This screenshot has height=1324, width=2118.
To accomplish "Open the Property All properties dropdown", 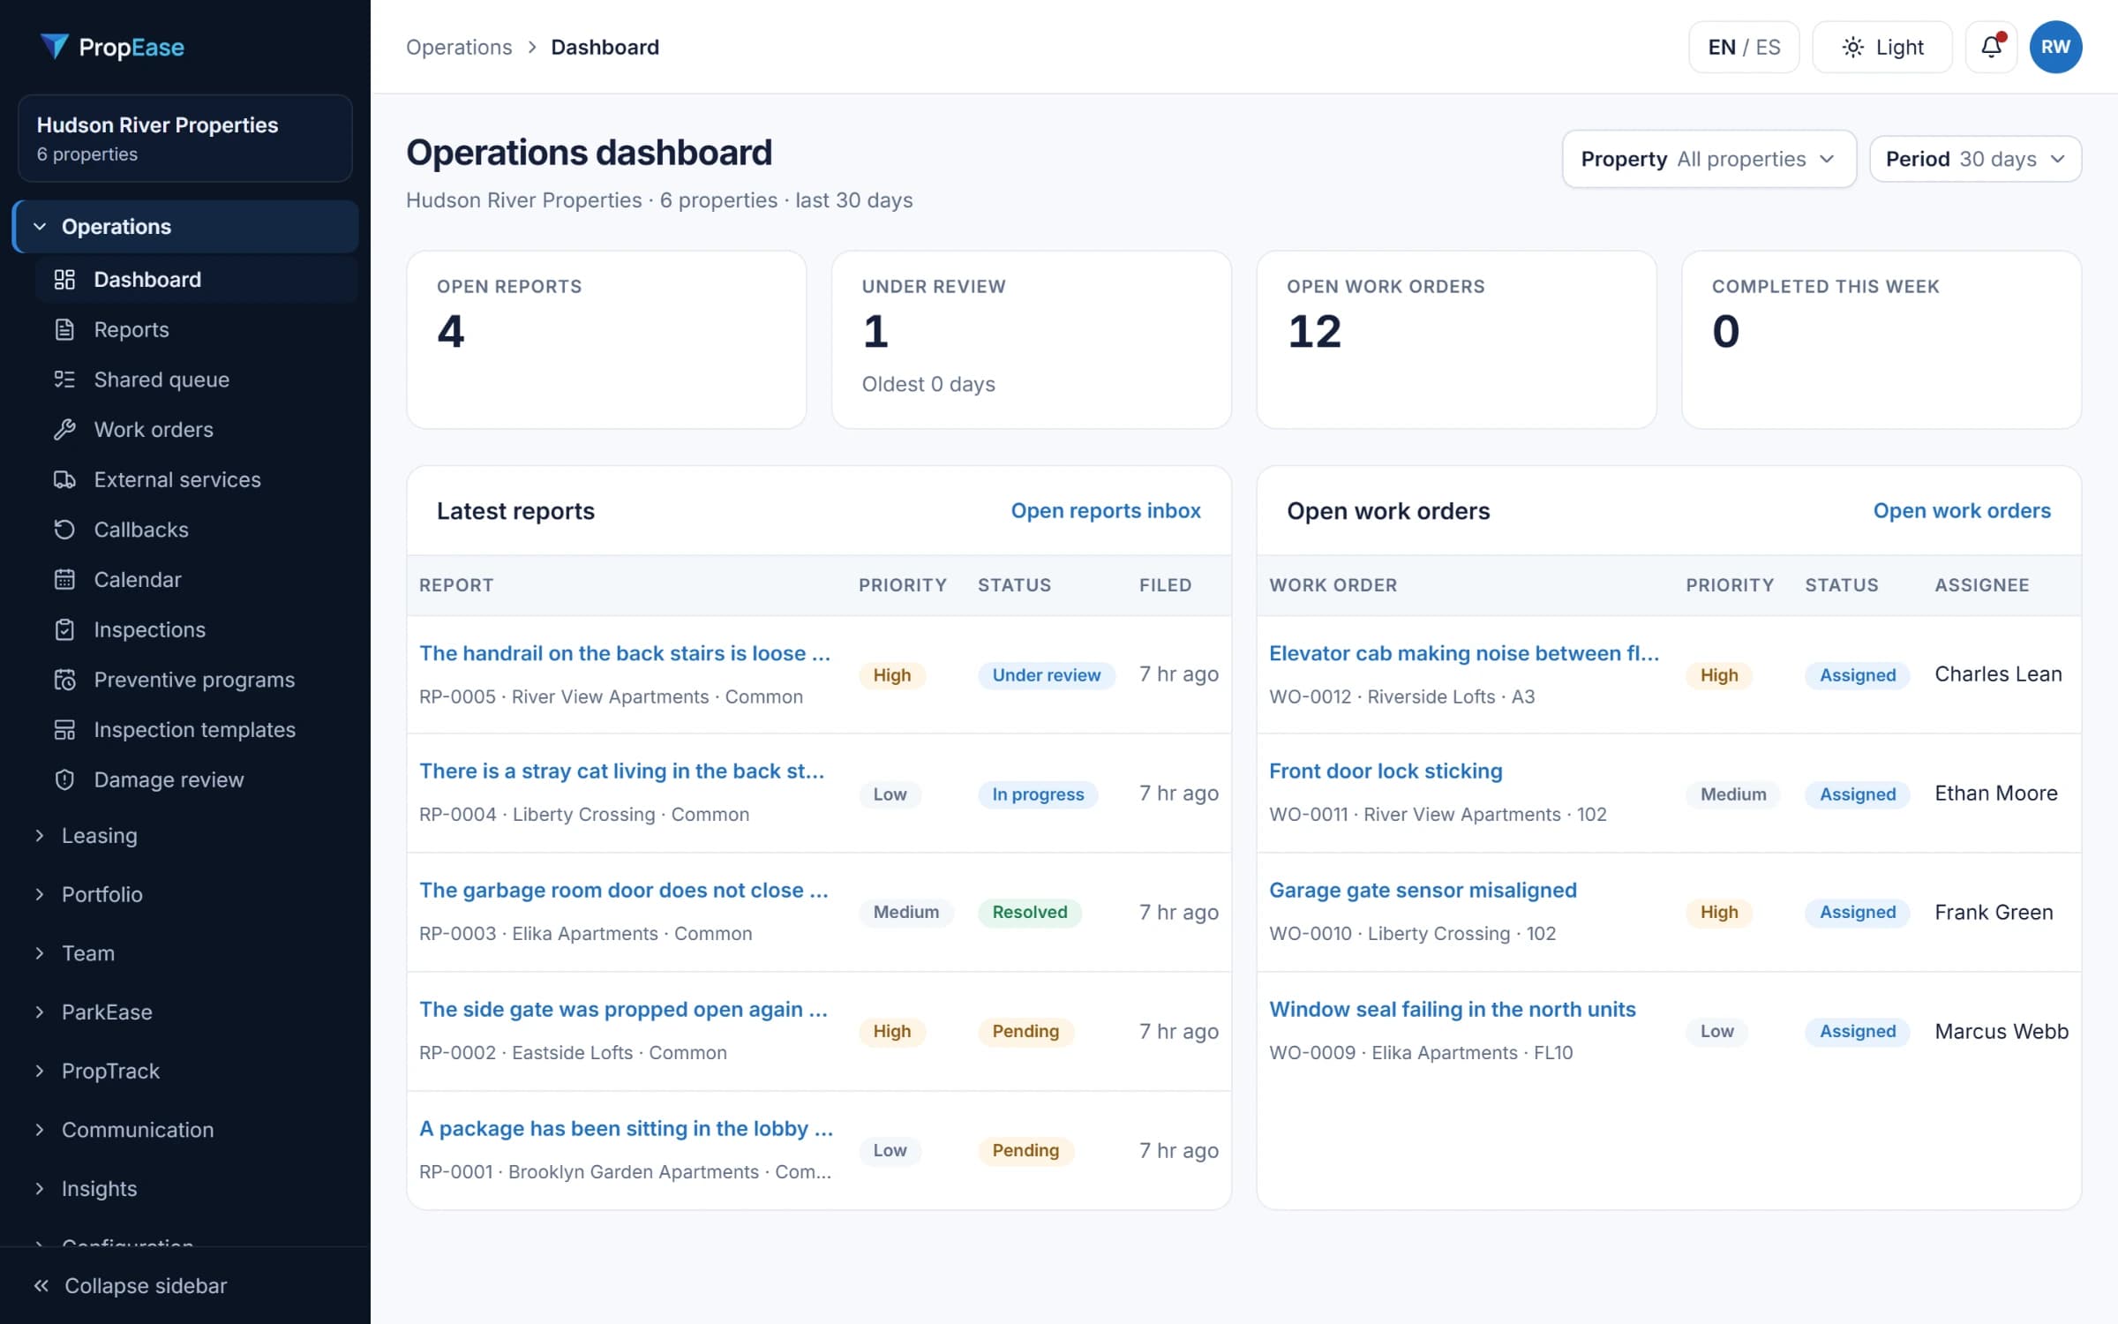I will pos(1709,159).
